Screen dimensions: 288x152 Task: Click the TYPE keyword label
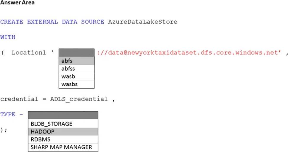tap(8, 115)
